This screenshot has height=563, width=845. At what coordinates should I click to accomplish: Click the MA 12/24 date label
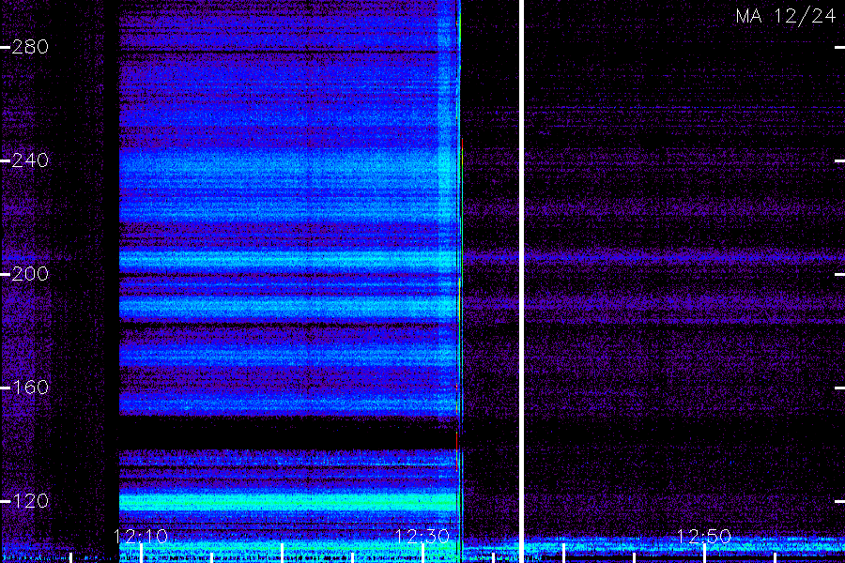(x=785, y=16)
